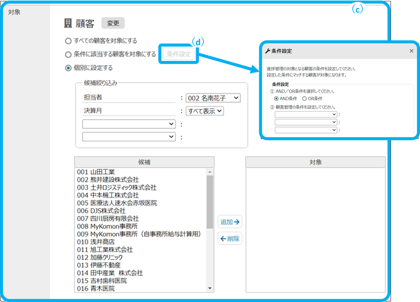Click the candidate list scroll-up arrow

210,172
